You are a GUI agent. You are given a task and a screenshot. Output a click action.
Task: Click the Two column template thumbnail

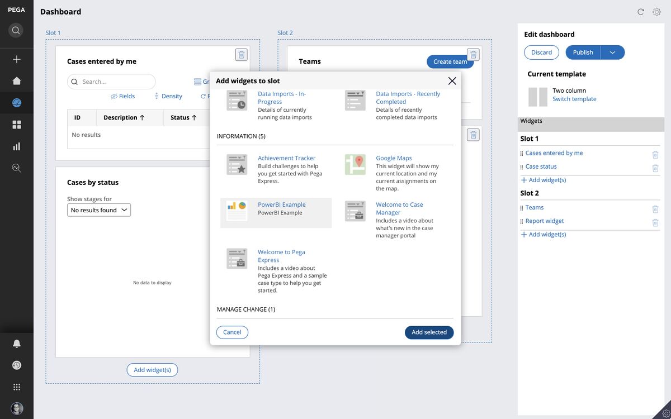[x=538, y=97]
